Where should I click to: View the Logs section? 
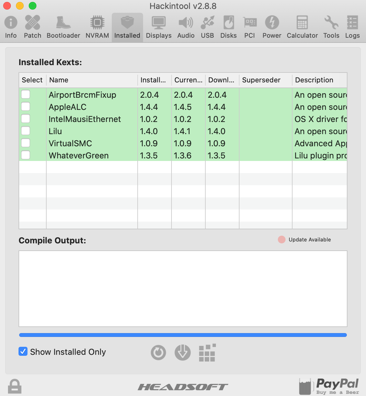(352, 27)
